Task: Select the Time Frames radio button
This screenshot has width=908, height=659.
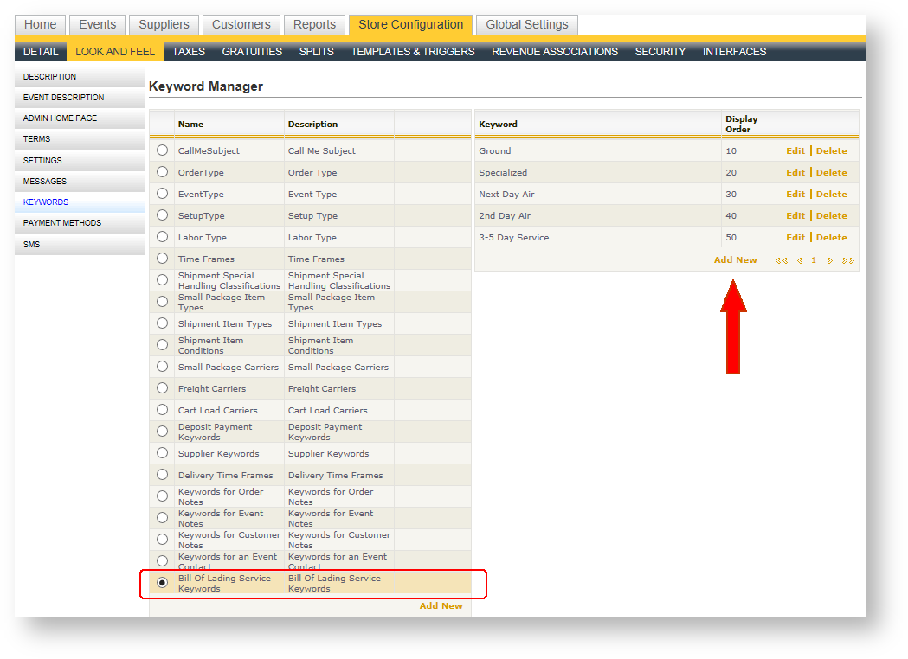Action: click(x=162, y=258)
